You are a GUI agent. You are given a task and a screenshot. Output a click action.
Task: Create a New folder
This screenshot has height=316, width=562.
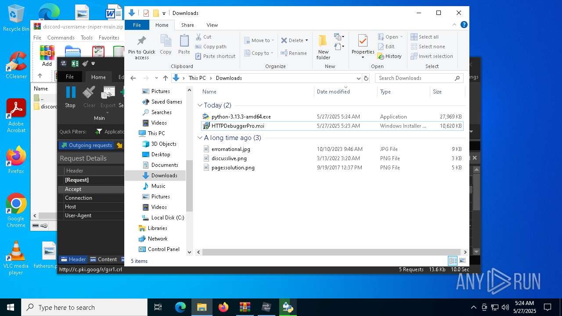coord(323,47)
